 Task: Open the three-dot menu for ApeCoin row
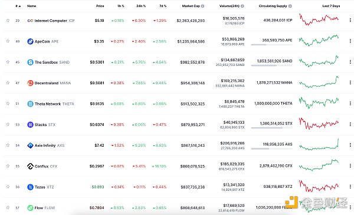pyautogui.click(x=350, y=41)
